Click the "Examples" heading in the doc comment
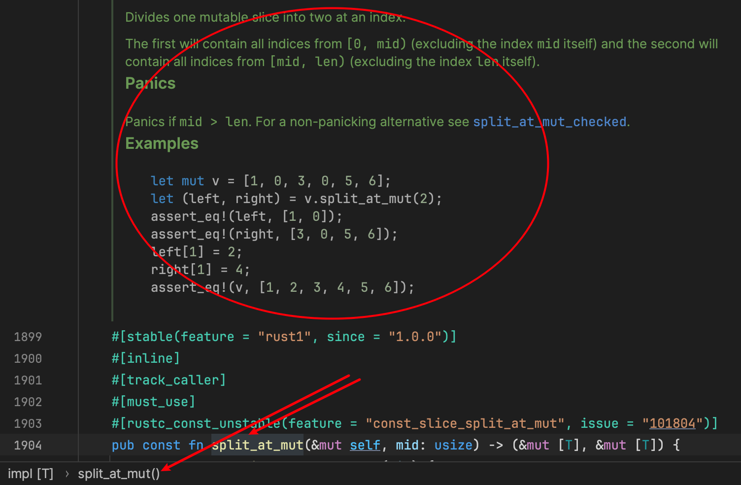 click(x=162, y=143)
